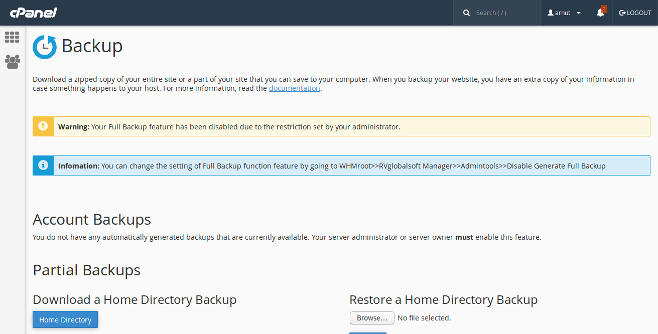The image size is (658, 334).
Task: Open the applications grid in the sidebar
Action: pos(12,37)
